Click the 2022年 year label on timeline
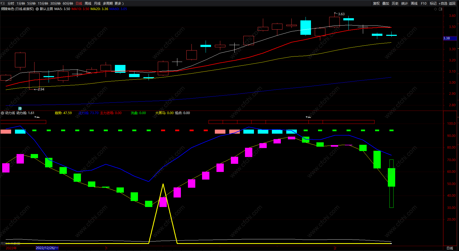459x251 pixels. point(11,248)
